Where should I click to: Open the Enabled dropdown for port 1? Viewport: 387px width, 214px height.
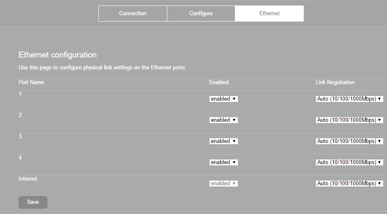tap(223, 99)
